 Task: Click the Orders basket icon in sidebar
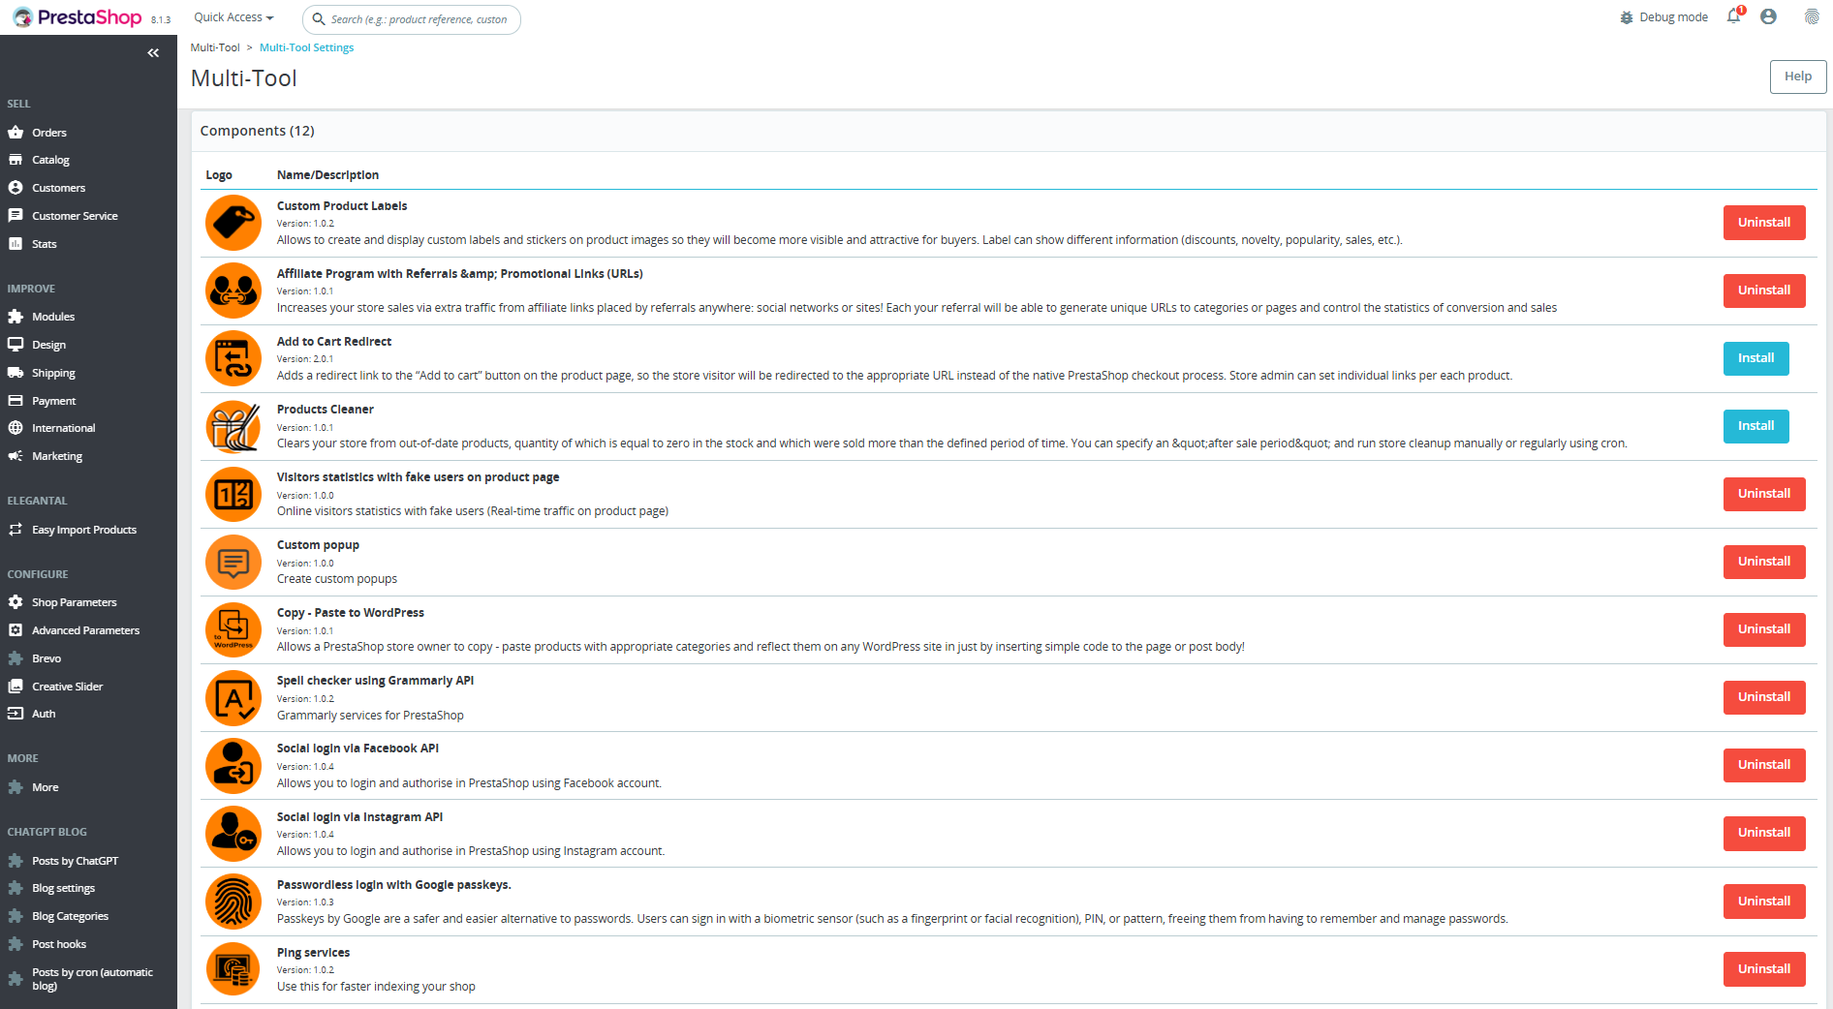pos(16,133)
